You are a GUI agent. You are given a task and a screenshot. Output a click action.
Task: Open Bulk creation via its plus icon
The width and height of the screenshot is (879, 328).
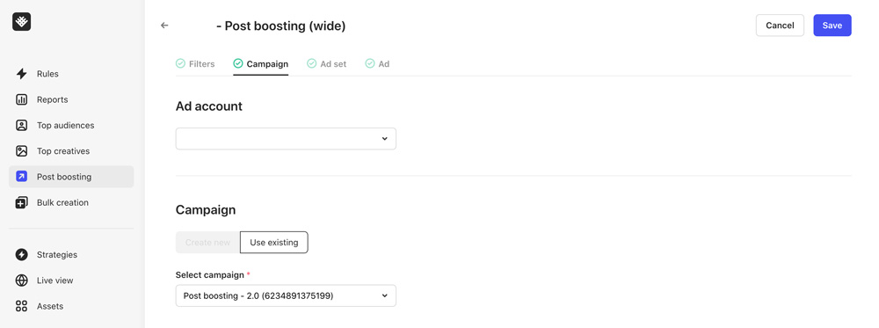click(x=21, y=202)
